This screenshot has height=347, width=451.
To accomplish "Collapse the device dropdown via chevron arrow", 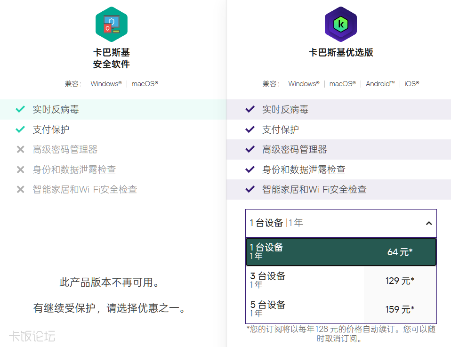I will tap(428, 223).
